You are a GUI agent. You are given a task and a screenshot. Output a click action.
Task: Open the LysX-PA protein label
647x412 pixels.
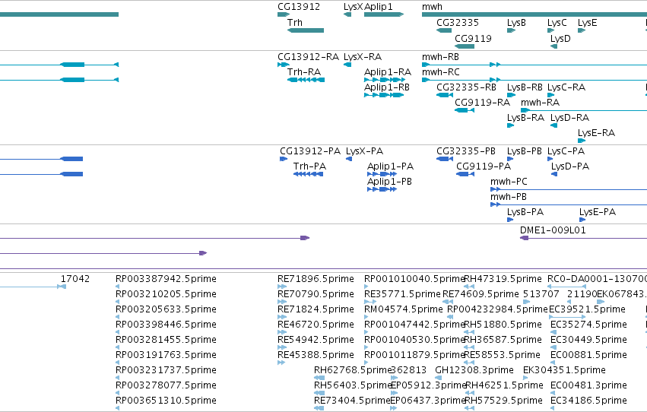[365, 151]
